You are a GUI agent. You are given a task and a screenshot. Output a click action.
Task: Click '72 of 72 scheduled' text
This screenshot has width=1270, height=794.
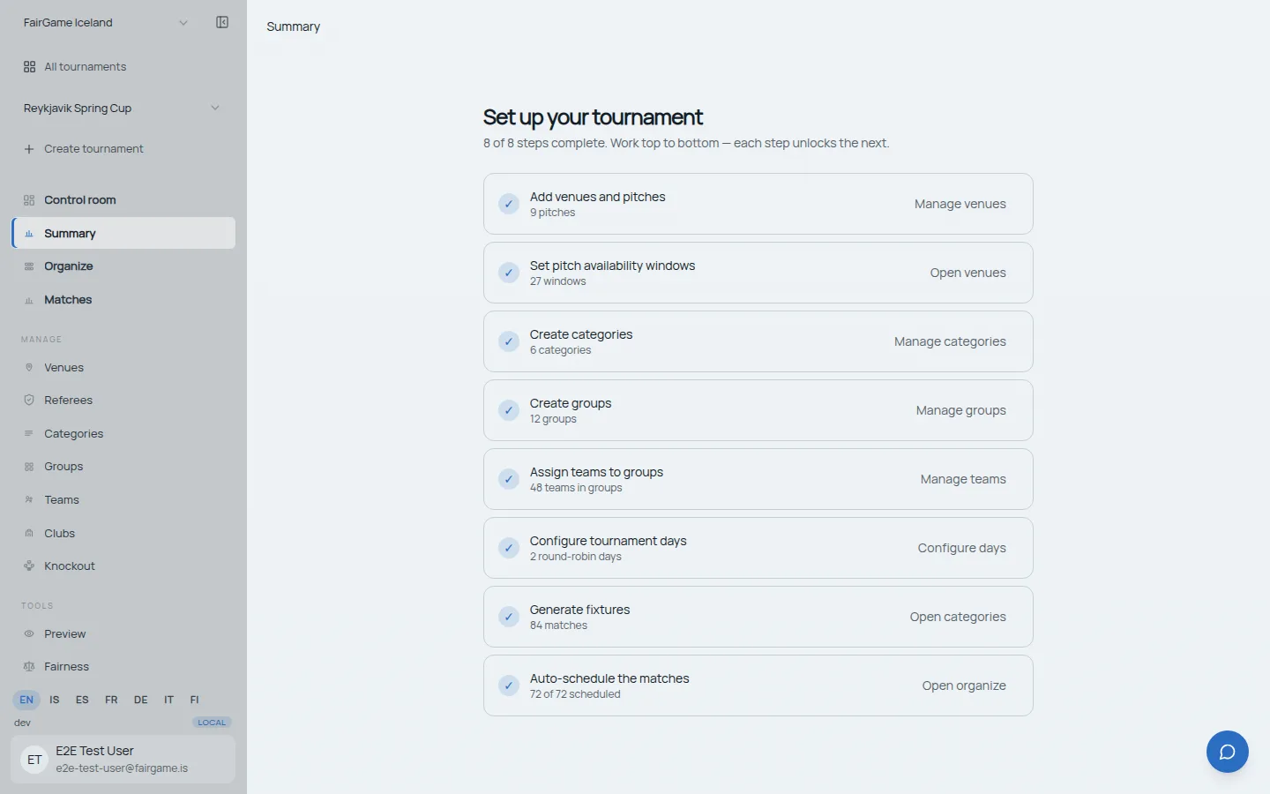click(x=575, y=694)
